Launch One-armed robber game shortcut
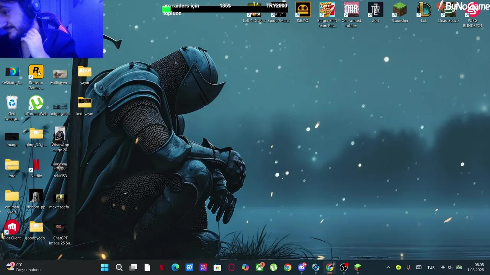The image size is (490, 275). [x=351, y=15]
